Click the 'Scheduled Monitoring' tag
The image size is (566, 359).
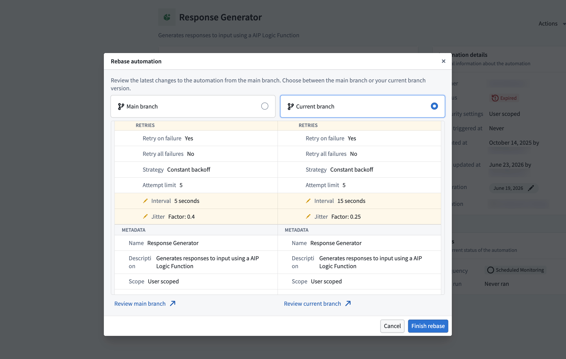coord(515,270)
